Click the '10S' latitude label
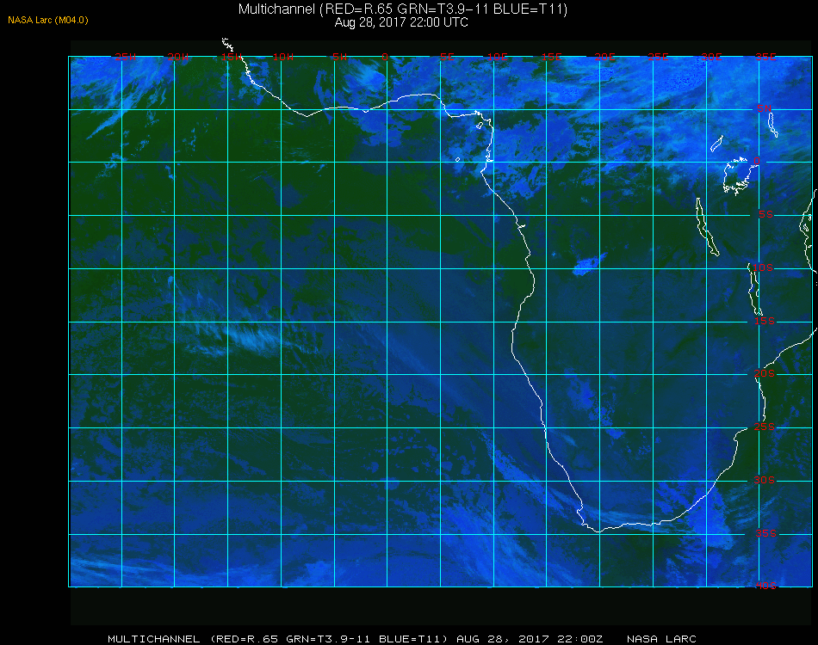Viewport: 818px width, 645px height. (763, 267)
